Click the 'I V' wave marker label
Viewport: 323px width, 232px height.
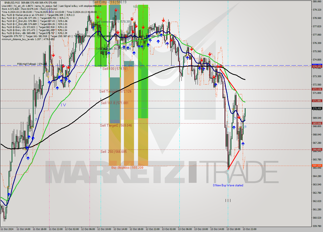(64, 105)
